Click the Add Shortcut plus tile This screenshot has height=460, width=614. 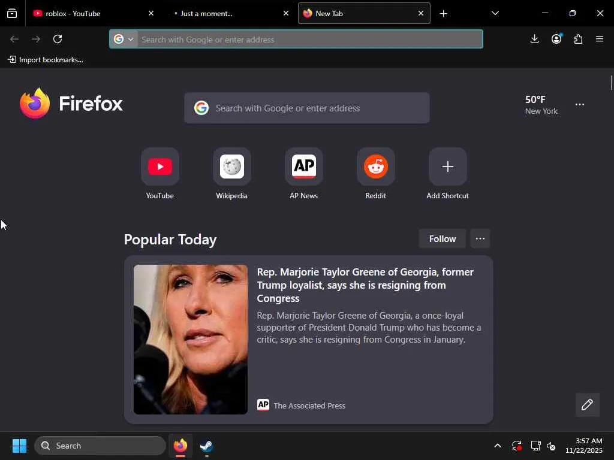click(447, 167)
